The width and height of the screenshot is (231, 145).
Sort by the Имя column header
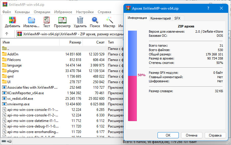tap(30, 42)
